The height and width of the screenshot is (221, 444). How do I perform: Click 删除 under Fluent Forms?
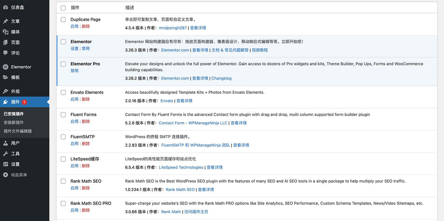tap(86, 122)
